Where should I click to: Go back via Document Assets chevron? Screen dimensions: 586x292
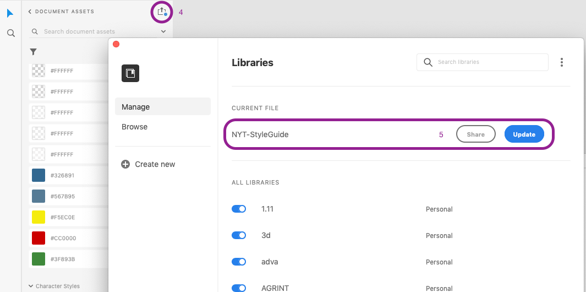[30, 12]
